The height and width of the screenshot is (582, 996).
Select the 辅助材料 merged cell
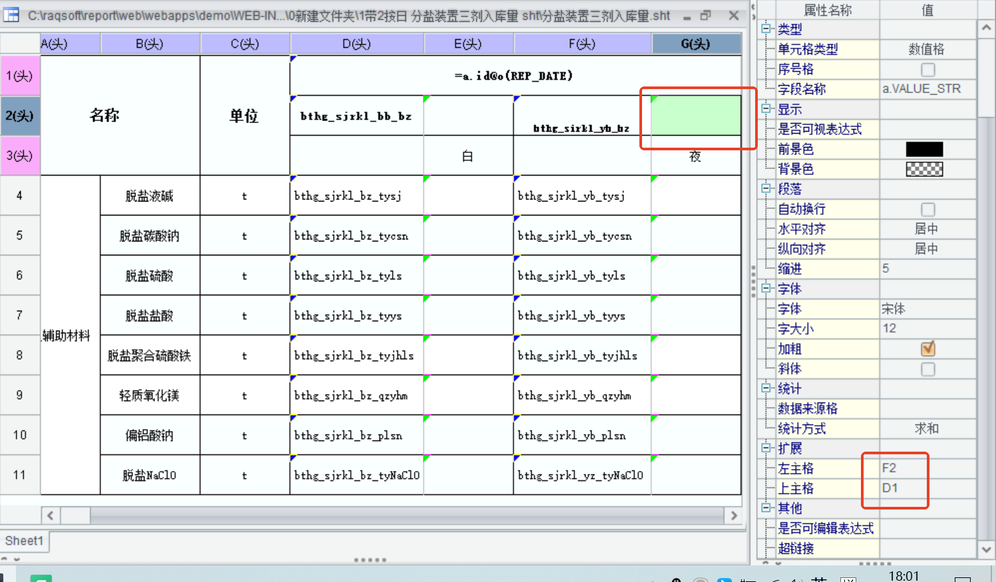[71, 335]
